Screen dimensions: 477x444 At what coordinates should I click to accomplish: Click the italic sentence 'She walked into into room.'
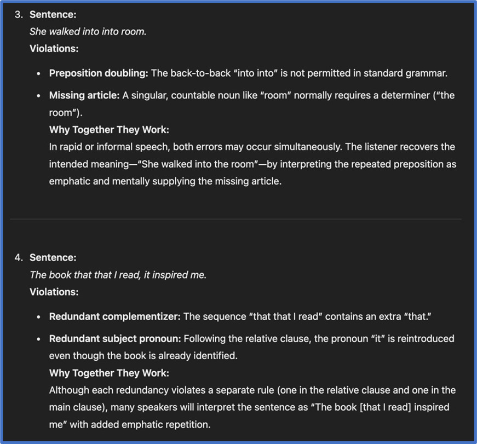(88, 31)
